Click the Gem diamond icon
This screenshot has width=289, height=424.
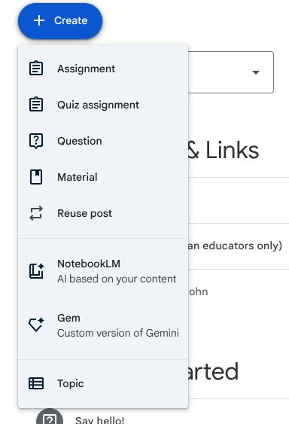(x=36, y=325)
